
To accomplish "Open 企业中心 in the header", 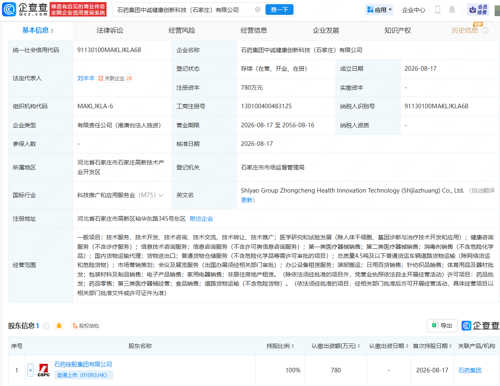I will 414,10.
